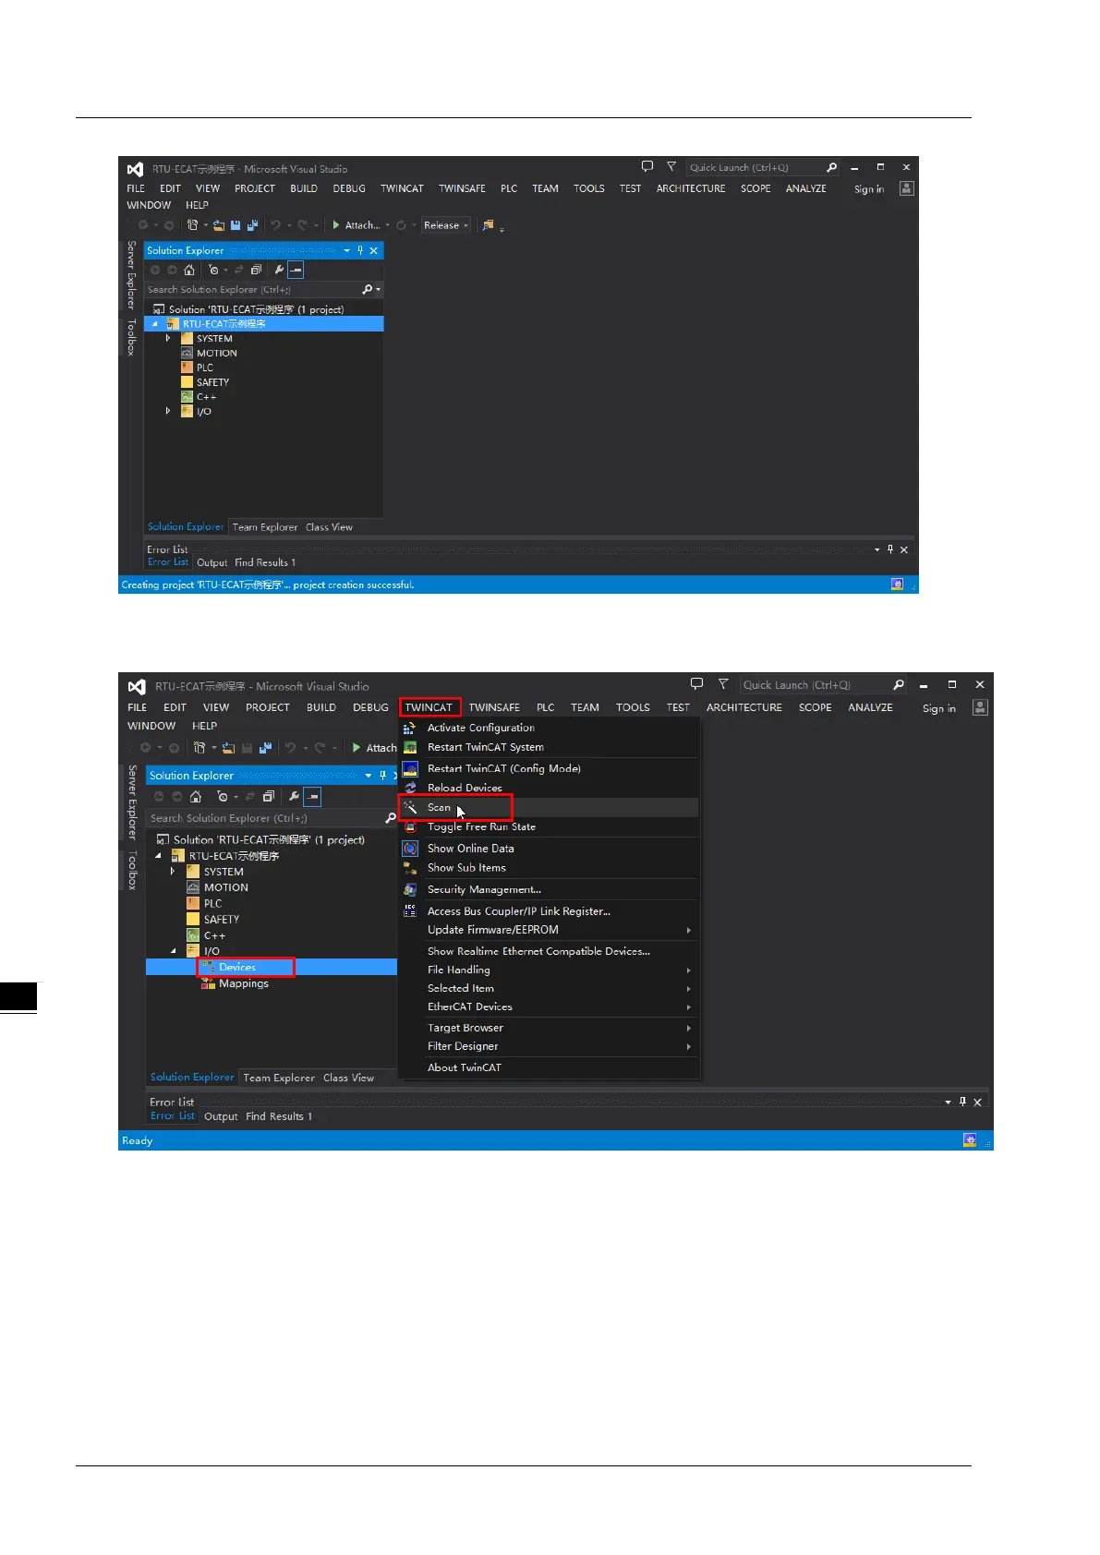
Task: Click Redo icon in the Release-dropdown toolbar
Action: (x=302, y=225)
